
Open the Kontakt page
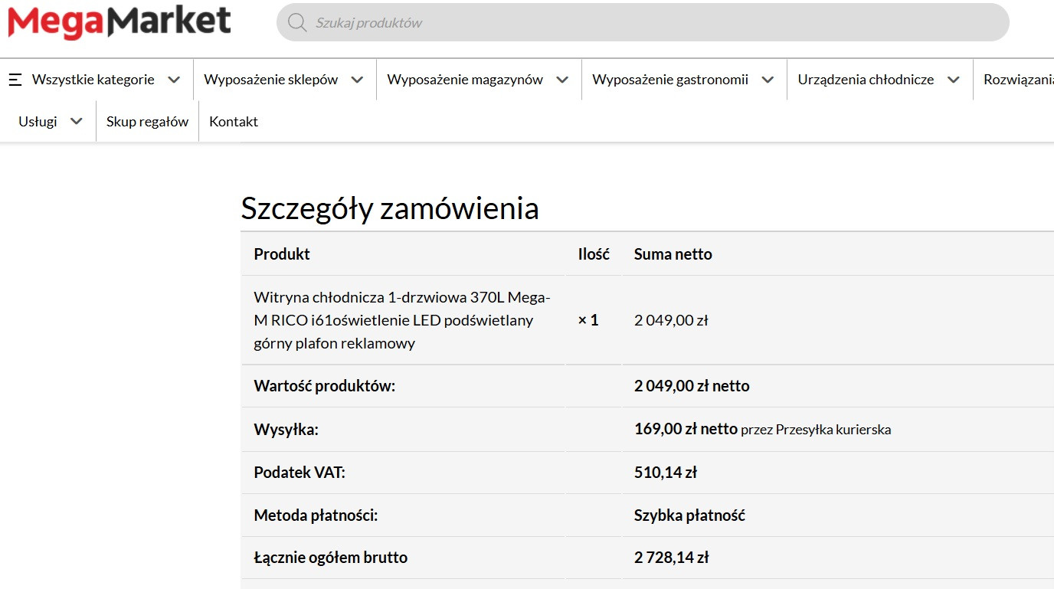[x=234, y=122]
